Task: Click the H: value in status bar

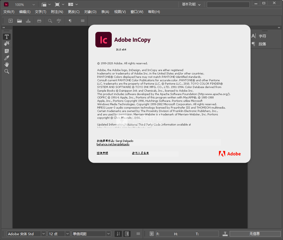Action: pyautogui.click(x=176, y=234)
